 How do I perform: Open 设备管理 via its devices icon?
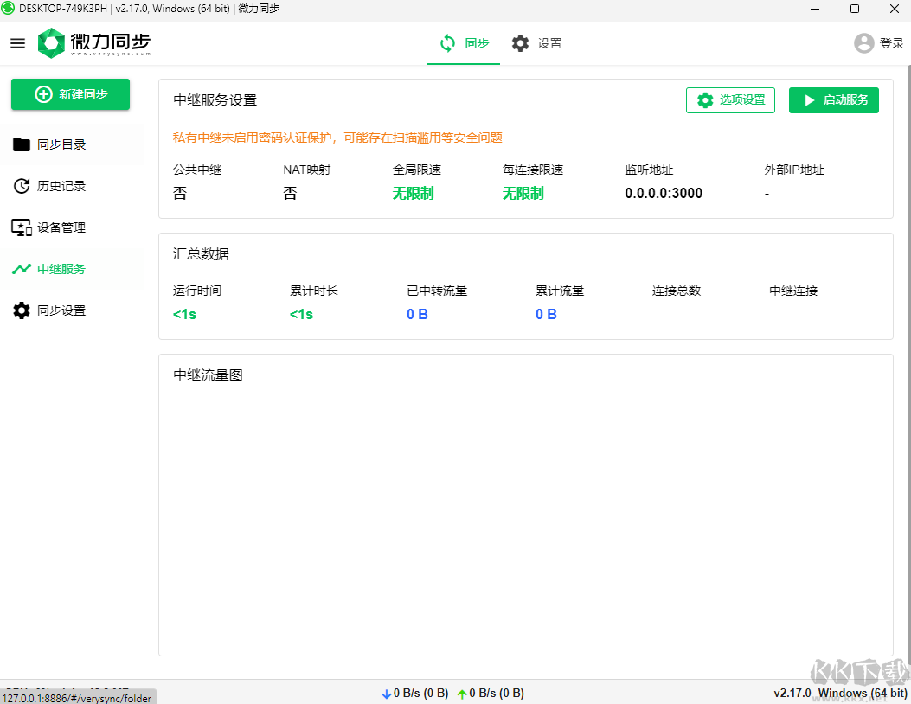point(22,227)
